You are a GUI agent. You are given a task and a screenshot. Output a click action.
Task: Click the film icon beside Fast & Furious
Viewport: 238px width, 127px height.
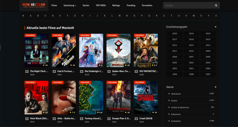[x=54, y=71]
